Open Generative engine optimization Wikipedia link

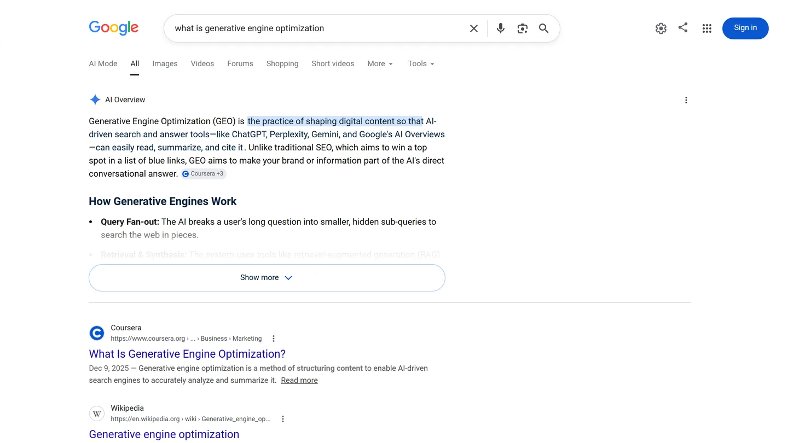(164, 434)
